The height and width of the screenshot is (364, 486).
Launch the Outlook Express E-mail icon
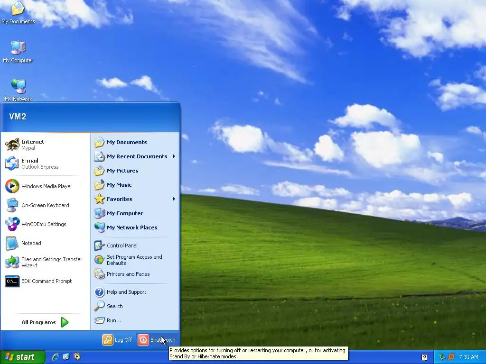[12, 164]
